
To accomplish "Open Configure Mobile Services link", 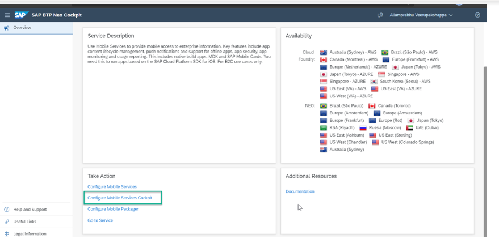I will (112, 187).
